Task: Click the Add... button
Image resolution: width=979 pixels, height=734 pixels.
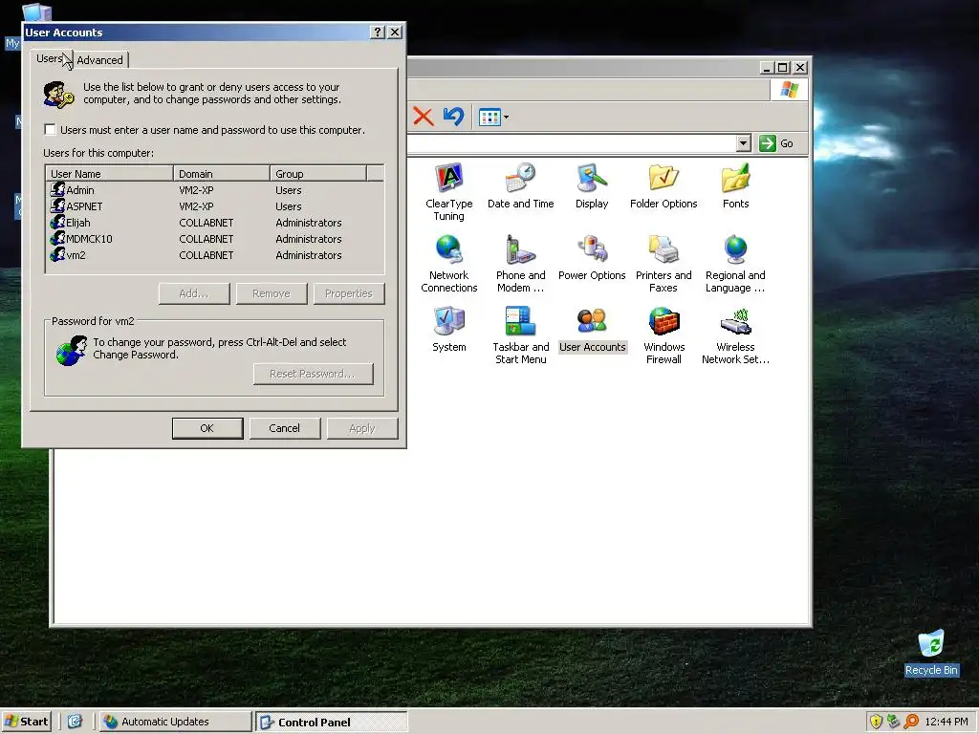Action: (194, 293)
